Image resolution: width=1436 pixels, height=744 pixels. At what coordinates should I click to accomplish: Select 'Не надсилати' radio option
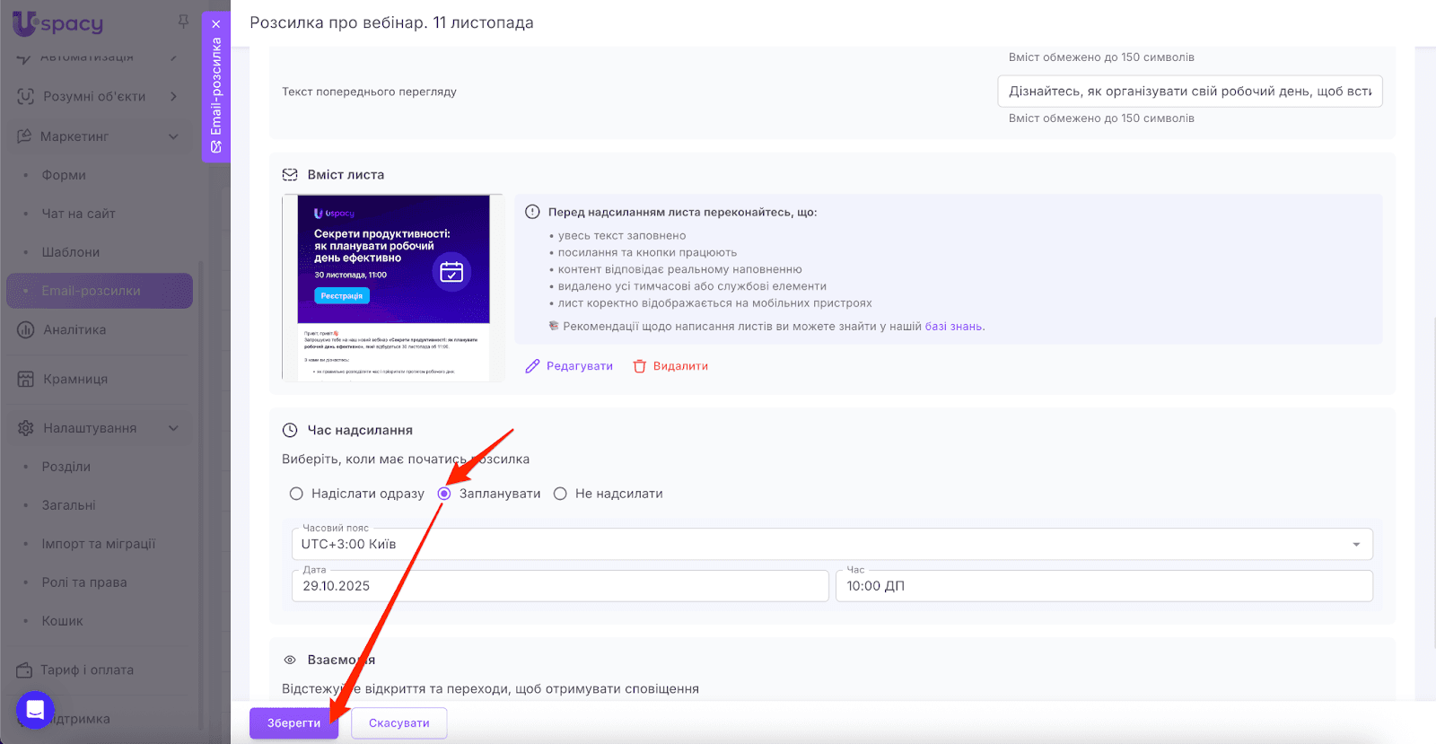[560, 494]
